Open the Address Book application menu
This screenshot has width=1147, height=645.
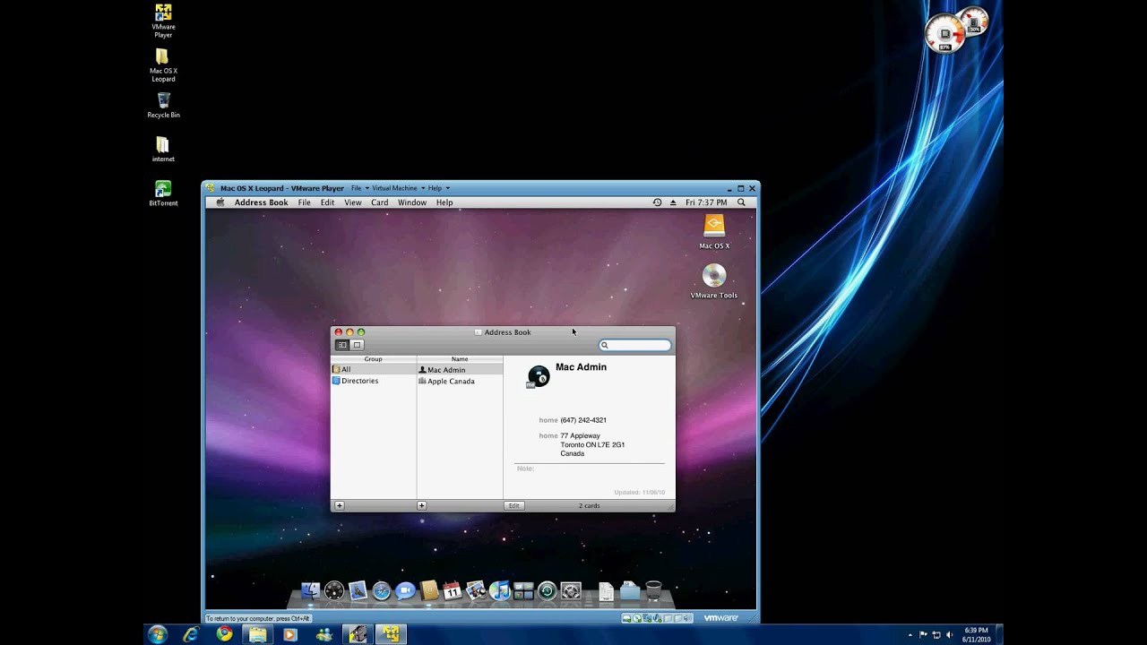262,202
